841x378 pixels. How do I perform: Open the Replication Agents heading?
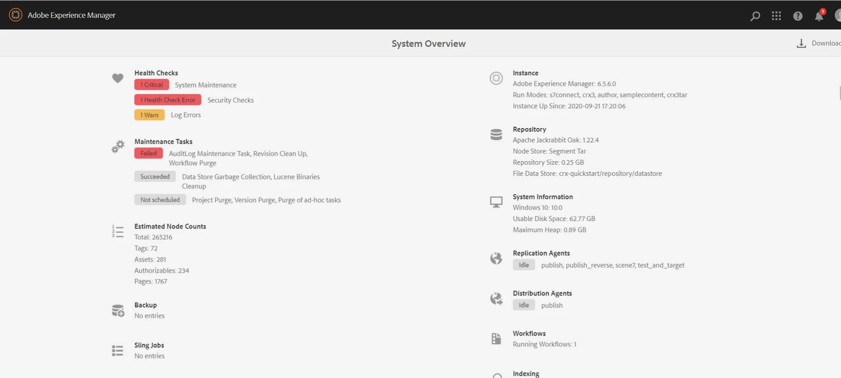[541, 253]
